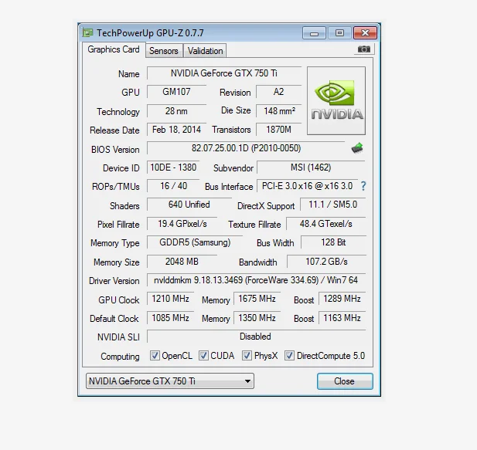
Task: Toggle the OpenCL checkbox
Action: tap(155, 356)
